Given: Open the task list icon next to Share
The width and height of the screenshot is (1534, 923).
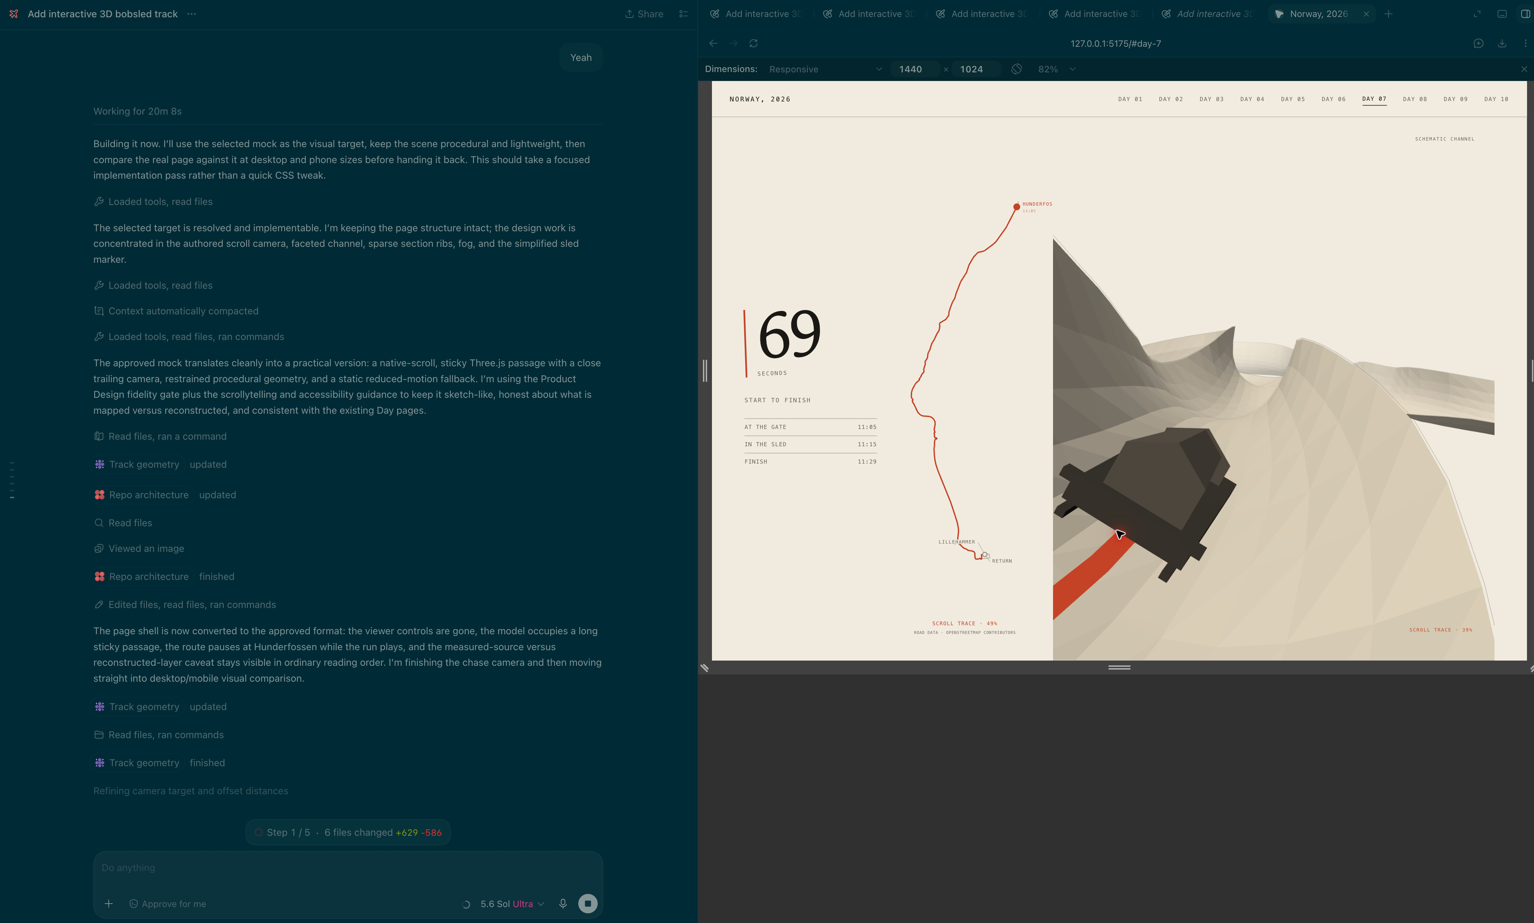Looking at the screenshot, I should coord(683,14).
